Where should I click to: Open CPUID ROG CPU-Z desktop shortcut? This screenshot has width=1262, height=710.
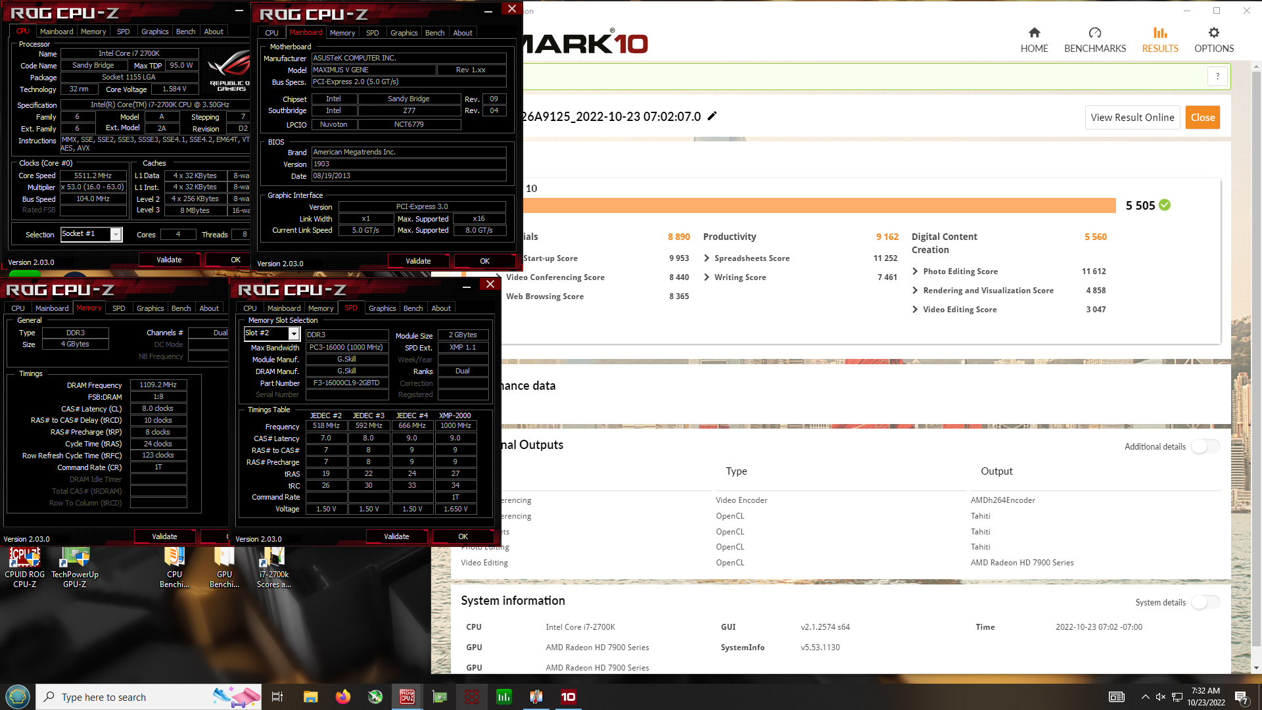click(x=25, y=567)
